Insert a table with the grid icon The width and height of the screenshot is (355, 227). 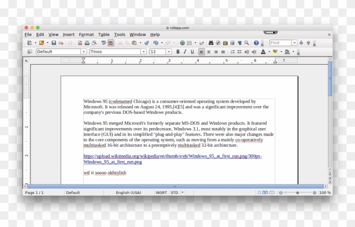coord(189,43)
